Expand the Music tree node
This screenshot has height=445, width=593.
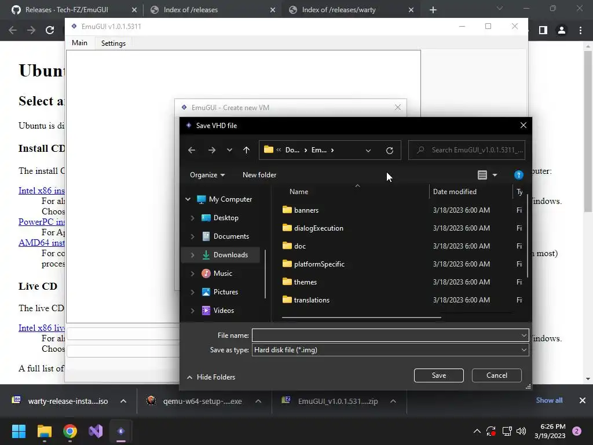pos(192,273)
